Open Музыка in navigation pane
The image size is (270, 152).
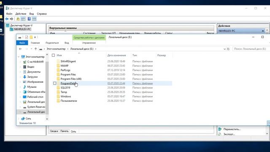click(x=32, y=87)
